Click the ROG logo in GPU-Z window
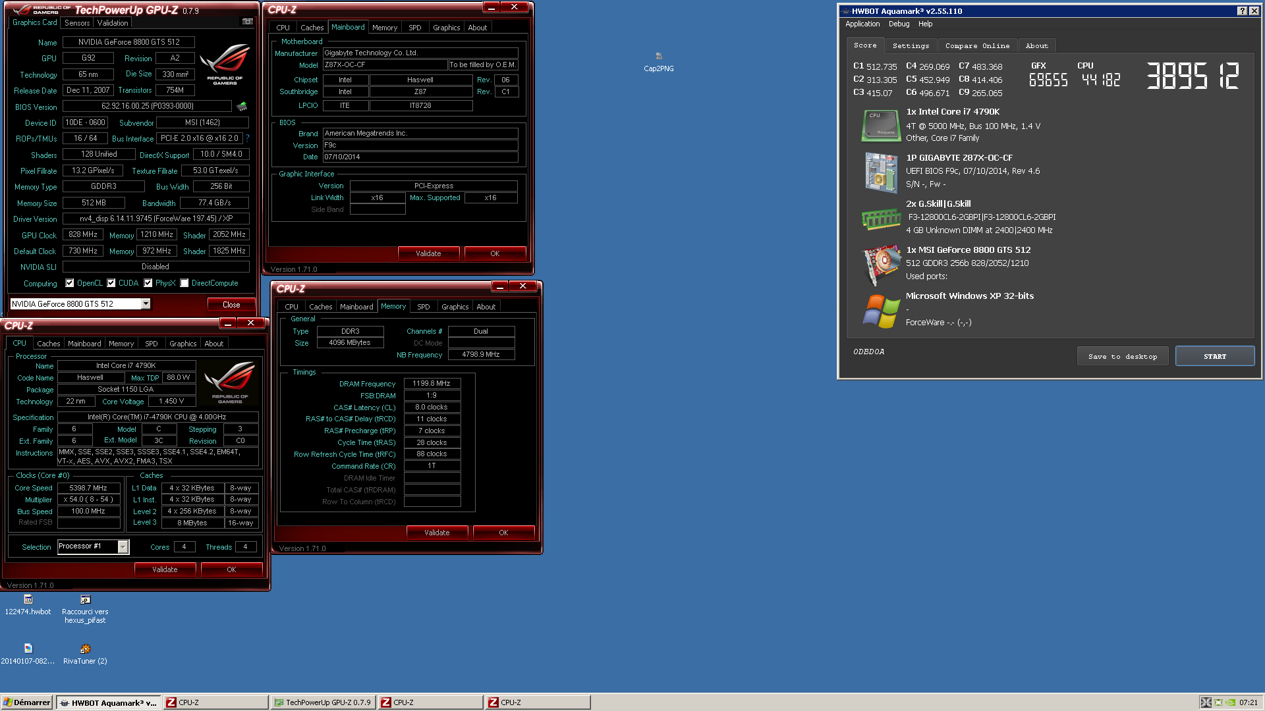 pyautogui.click(x=225, y=65)
